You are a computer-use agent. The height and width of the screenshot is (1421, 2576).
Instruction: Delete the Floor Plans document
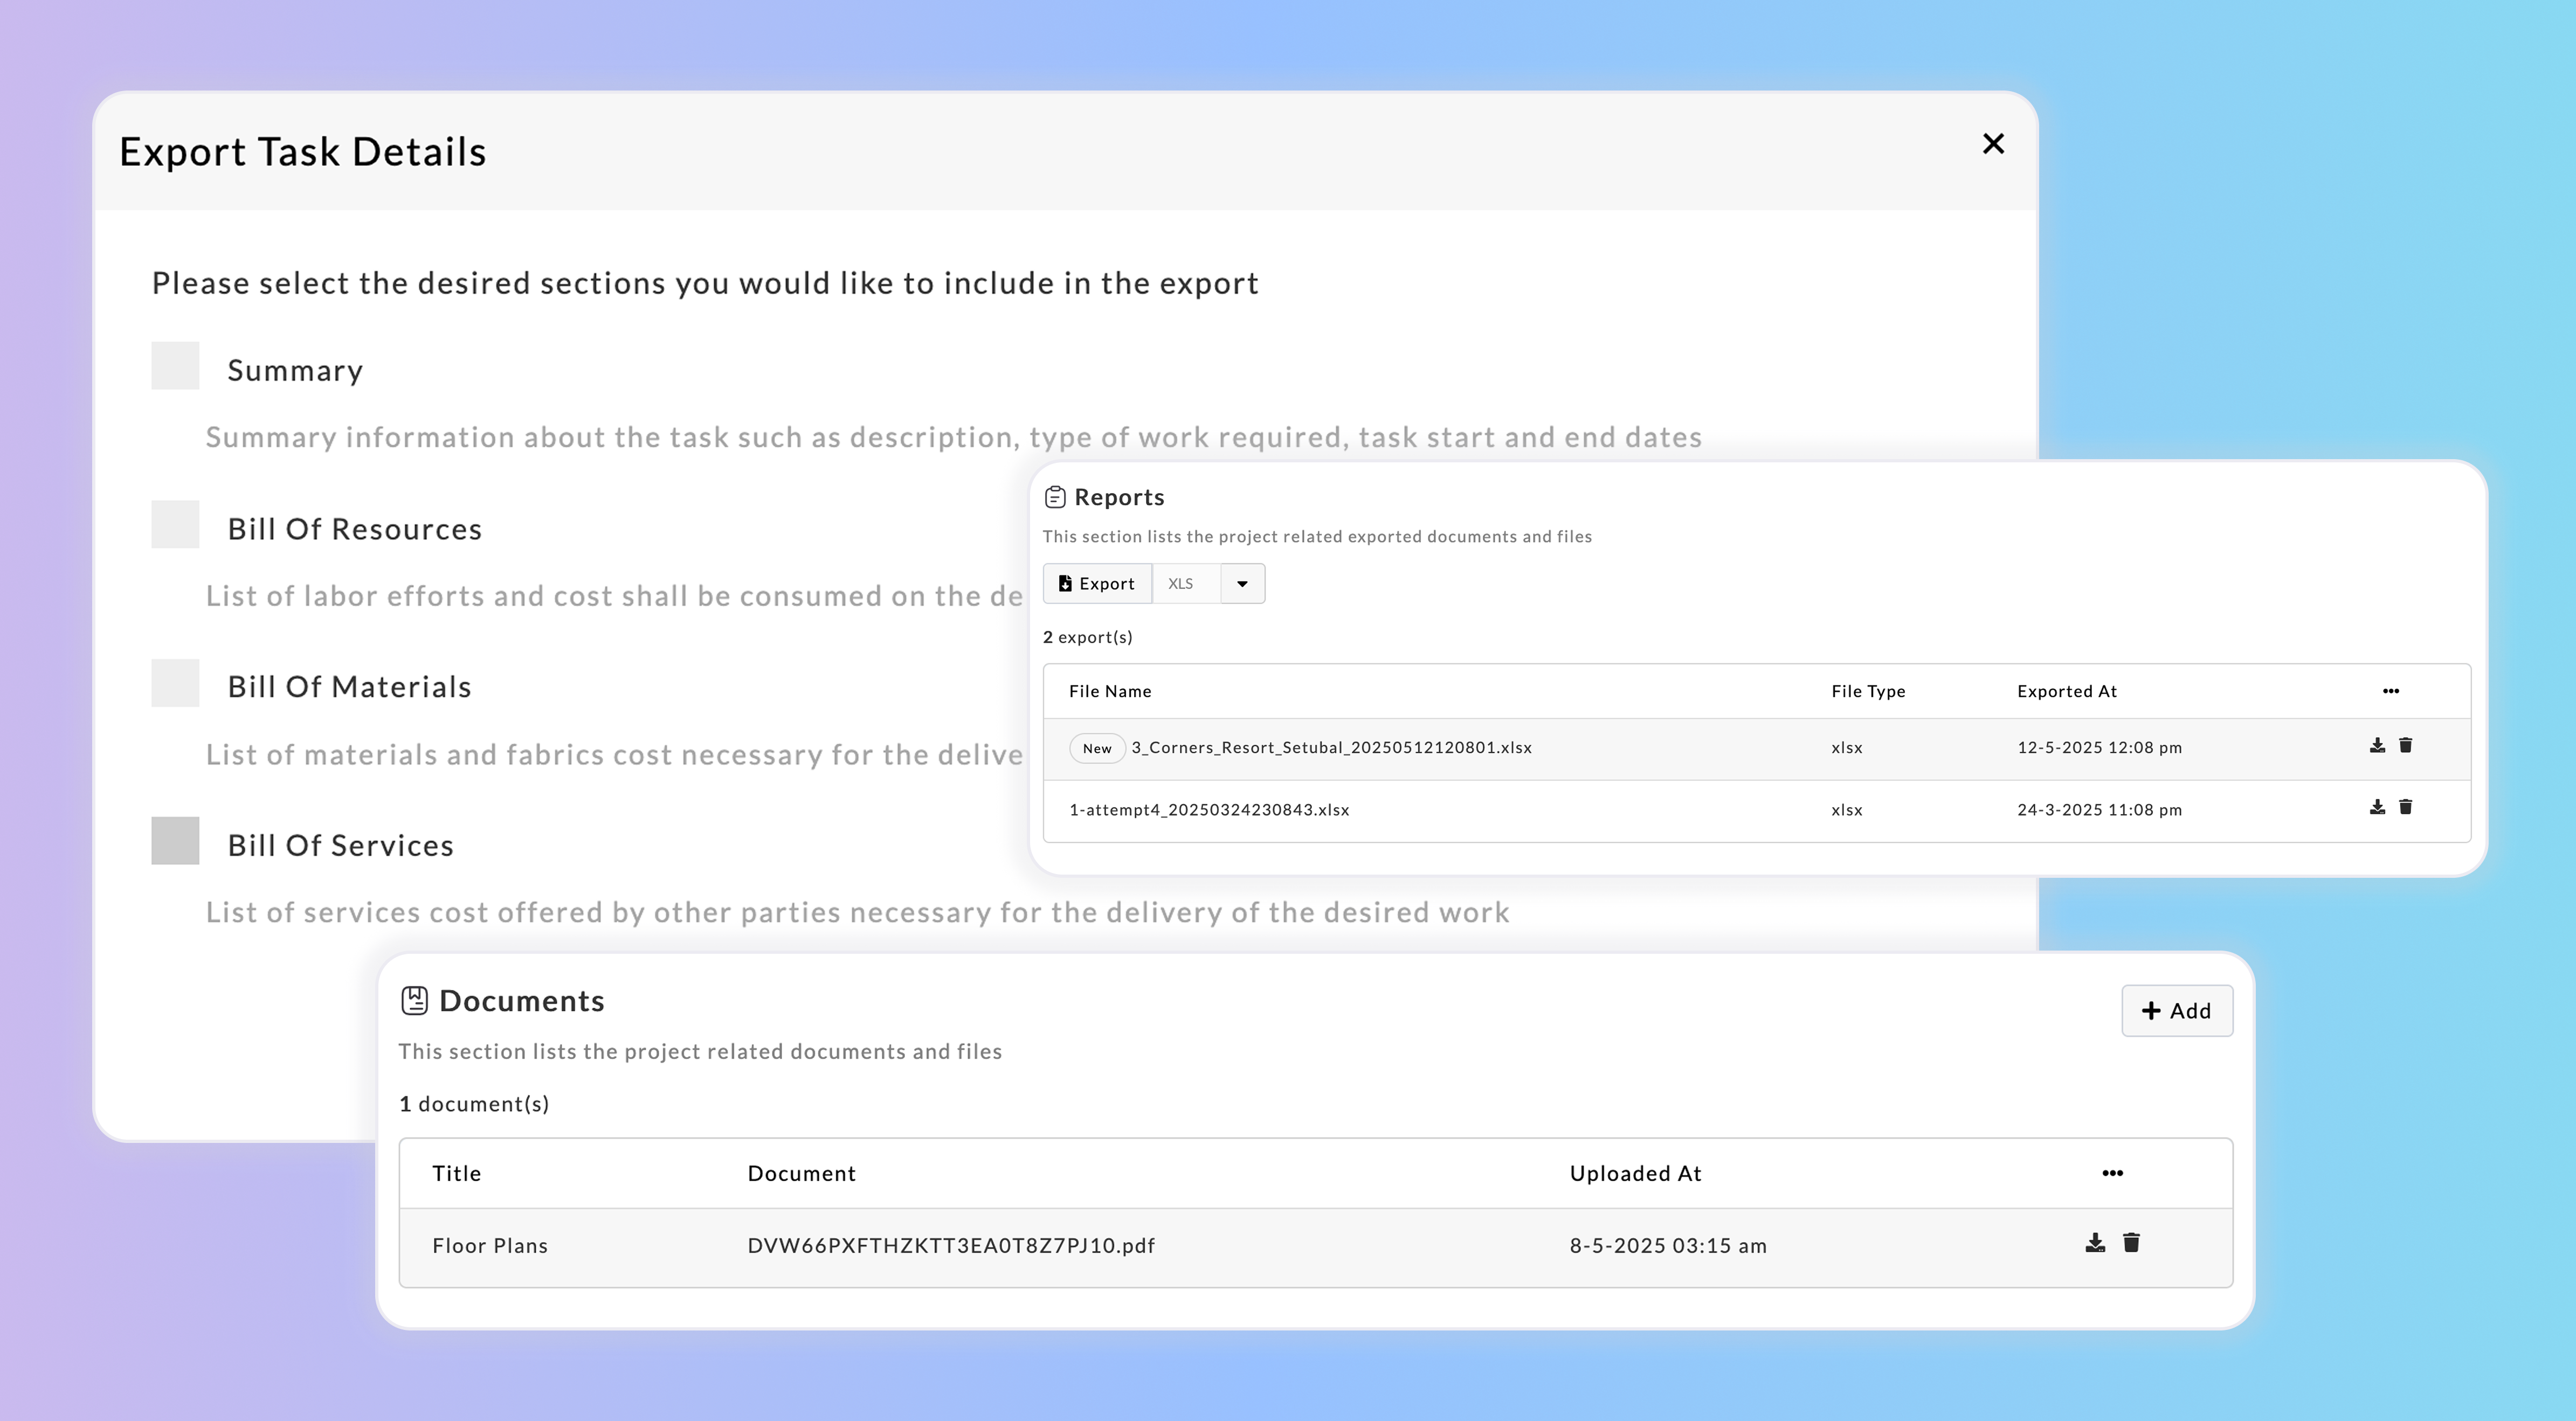pyautogui.click(x=2131, y=1243)
